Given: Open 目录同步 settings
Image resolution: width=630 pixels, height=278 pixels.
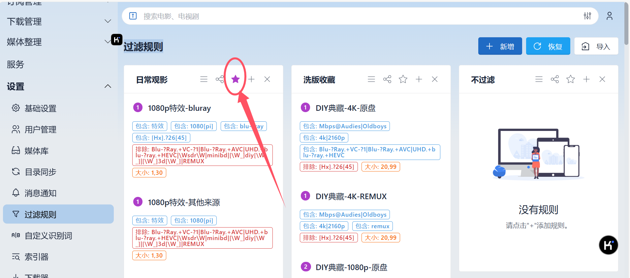Looking at the screenshot, I should [x=59, y=172].
